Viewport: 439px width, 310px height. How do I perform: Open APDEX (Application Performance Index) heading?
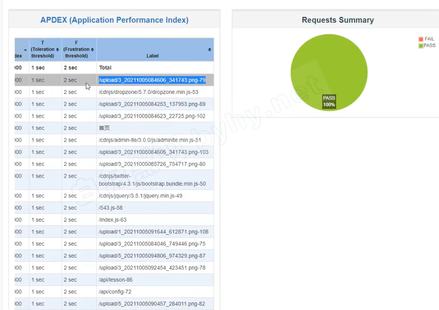pyautogui.click(x=114, y=20)
